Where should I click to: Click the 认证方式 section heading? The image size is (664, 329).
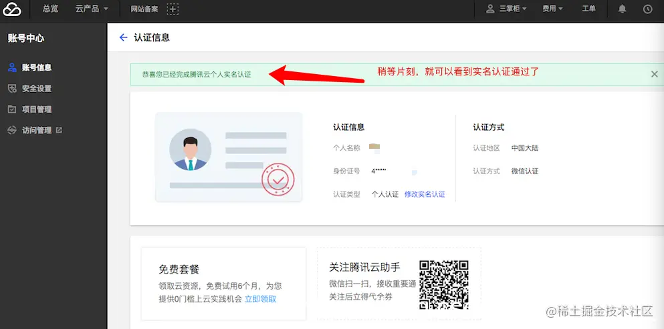(489, 127)
